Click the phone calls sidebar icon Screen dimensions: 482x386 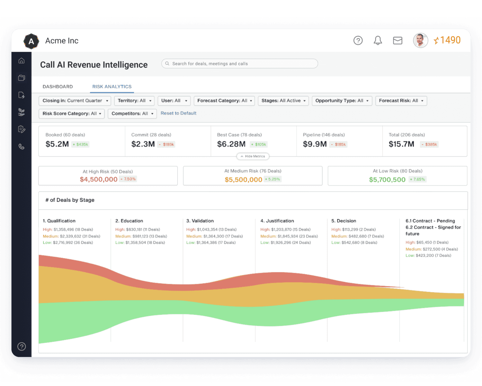coord(22,147)
